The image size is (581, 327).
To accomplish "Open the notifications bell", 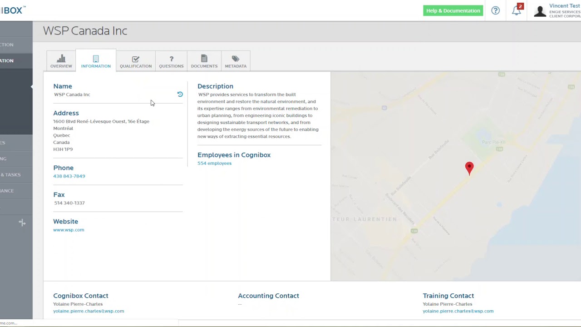I will click(x=517, y=10).
